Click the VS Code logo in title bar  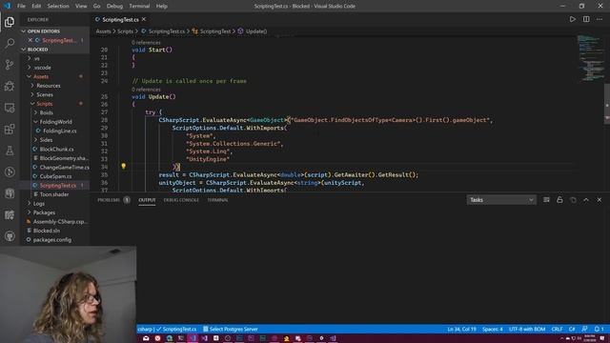point(7,6)
